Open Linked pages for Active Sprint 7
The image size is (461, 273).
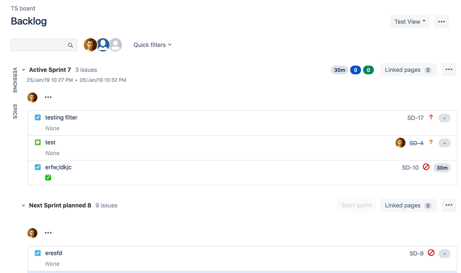click(x=408, y=69)
